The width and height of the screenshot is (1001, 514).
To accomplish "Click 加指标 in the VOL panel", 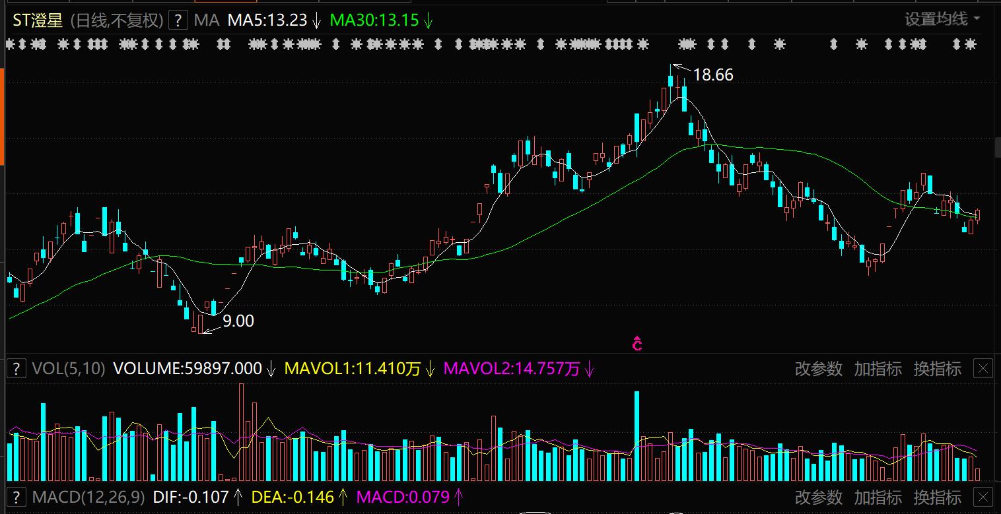I will pyautogui.click(x=878, y=368).
